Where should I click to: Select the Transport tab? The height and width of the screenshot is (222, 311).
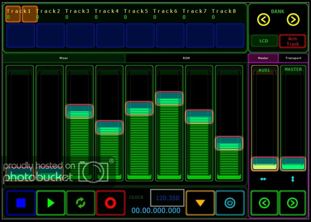[x=293, y=58]
